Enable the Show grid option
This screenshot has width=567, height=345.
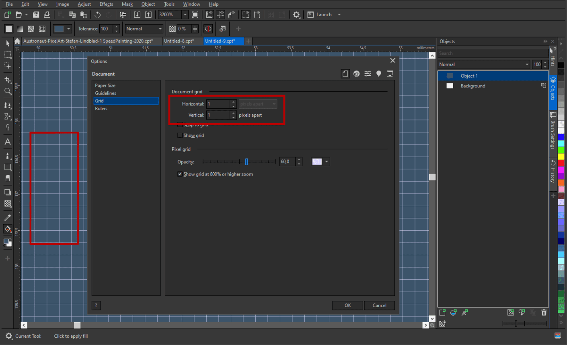[x=180, y=135]
